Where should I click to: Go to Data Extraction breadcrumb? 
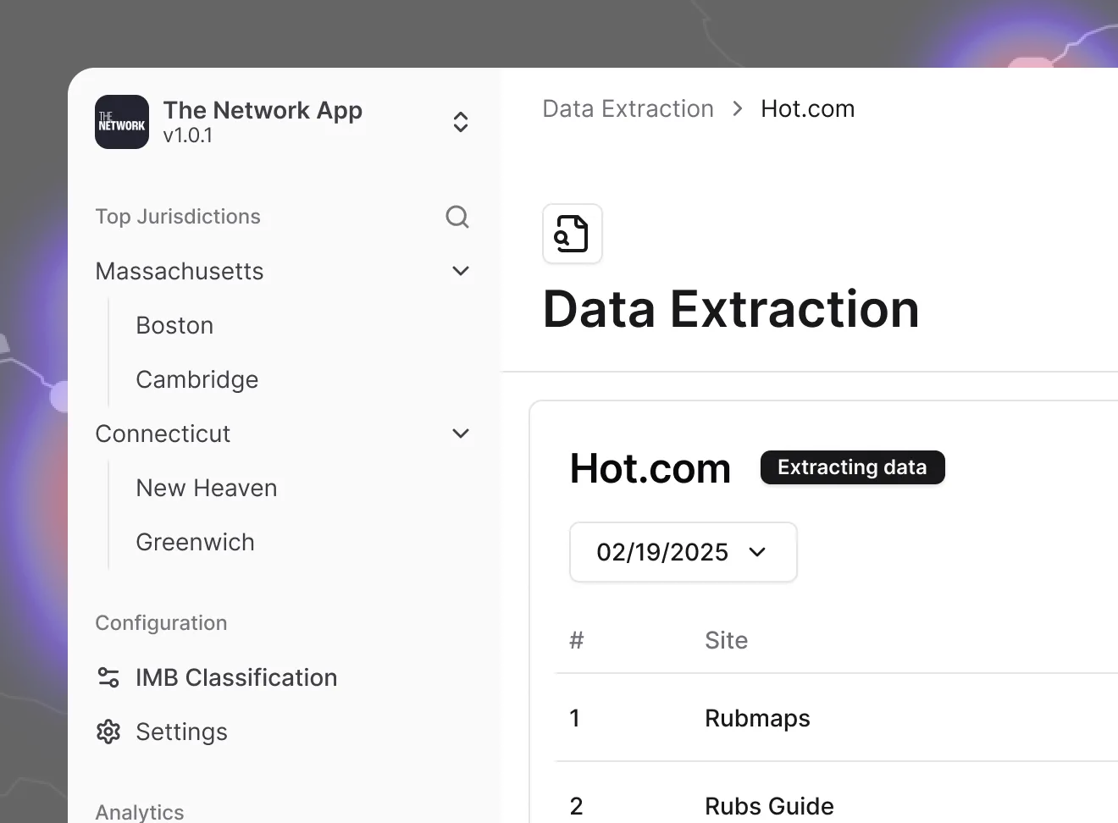(628, 108)
